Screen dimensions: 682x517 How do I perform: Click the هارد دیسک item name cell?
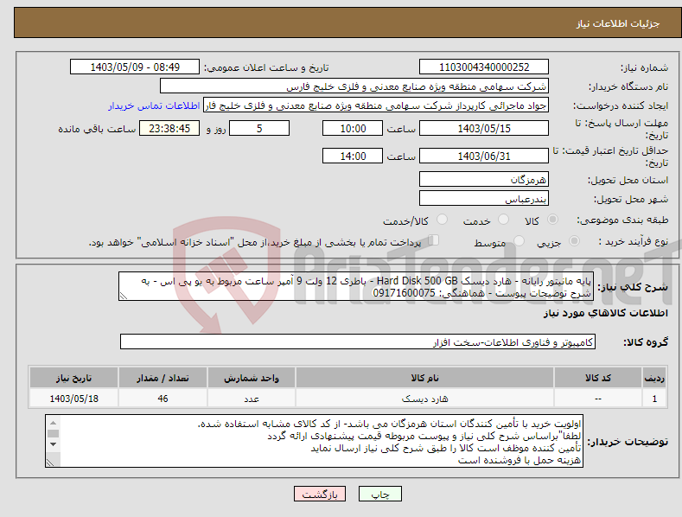point(424,399)
